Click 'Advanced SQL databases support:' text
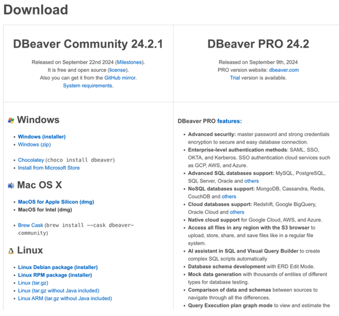Image resolution: width=339 pixels, height=316 pixels. click(x=231, y=173)
